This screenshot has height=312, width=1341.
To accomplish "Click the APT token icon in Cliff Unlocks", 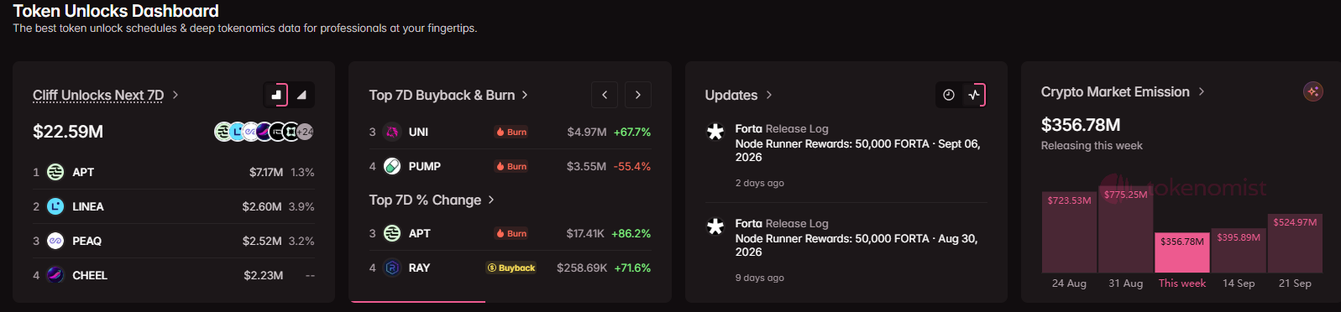I will [x=55, y=172].
